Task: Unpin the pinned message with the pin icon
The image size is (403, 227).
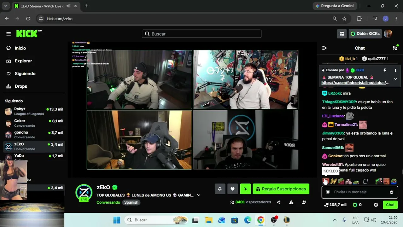Action: coord(385,70)
